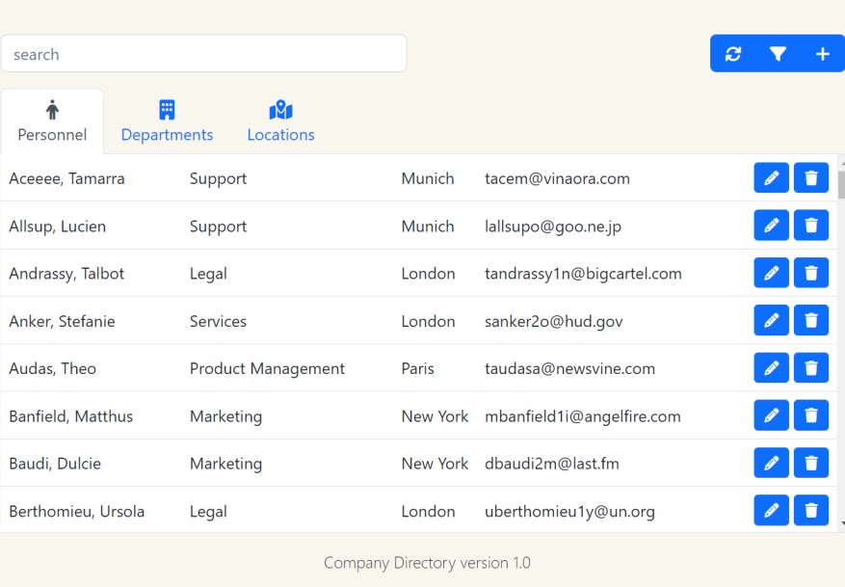Delete Ursola Berthomieu's record

pos(811,511)
